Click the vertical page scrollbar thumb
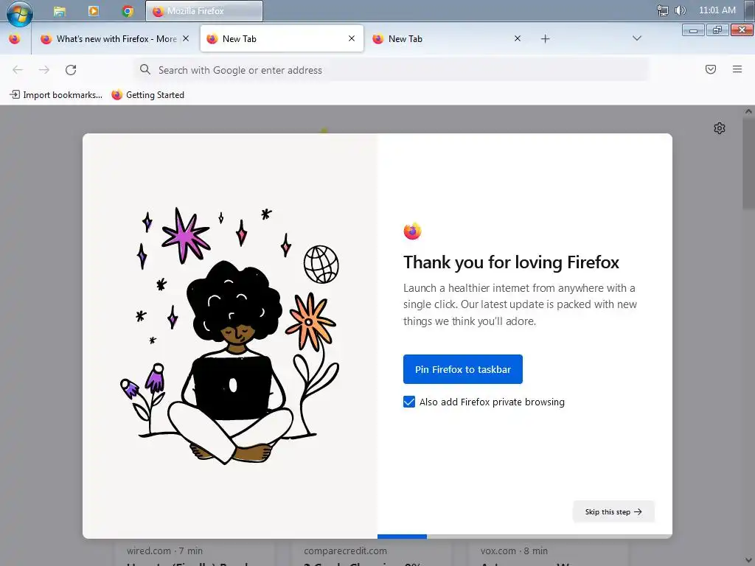Viewport: 755px width, 566px height. 748,164
